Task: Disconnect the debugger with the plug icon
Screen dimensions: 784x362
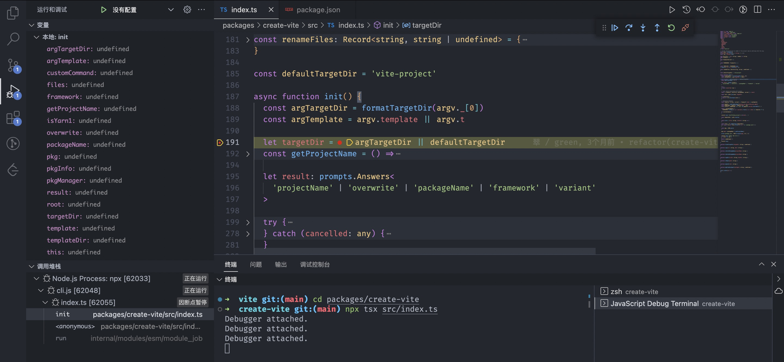Action: point(685,28)
